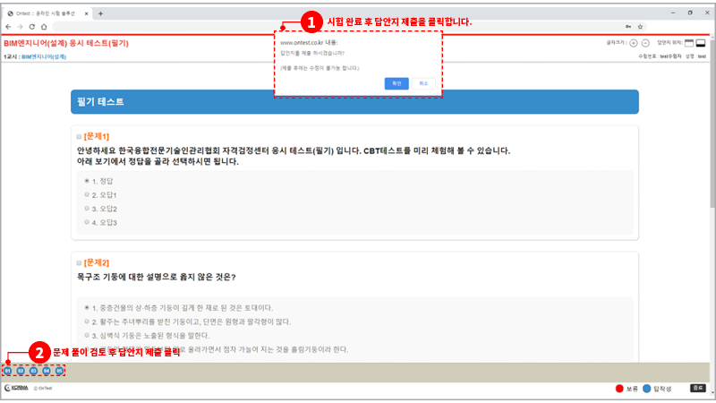
Task: Select answer 4. 오답3
Action: 87,222
